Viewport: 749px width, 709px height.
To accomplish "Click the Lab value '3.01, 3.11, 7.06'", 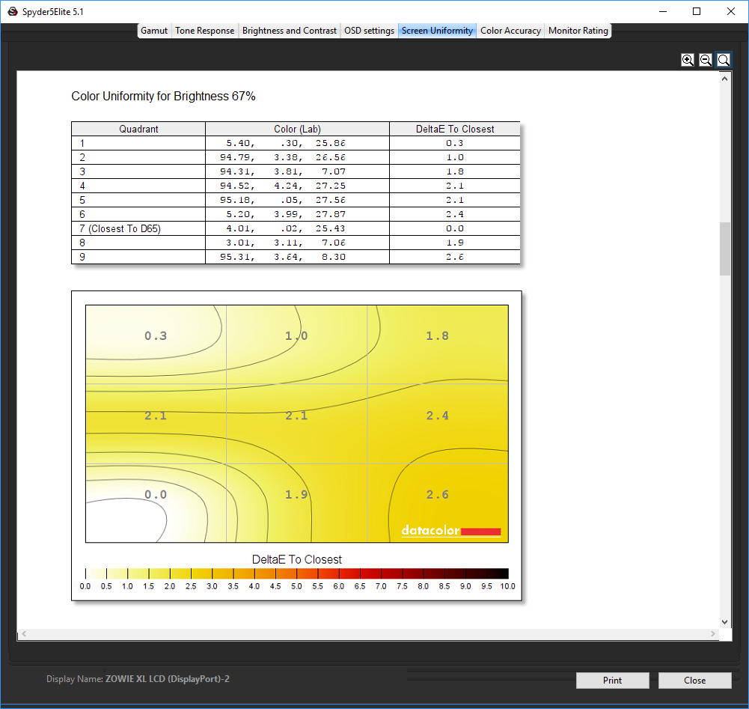I will 285,243.
